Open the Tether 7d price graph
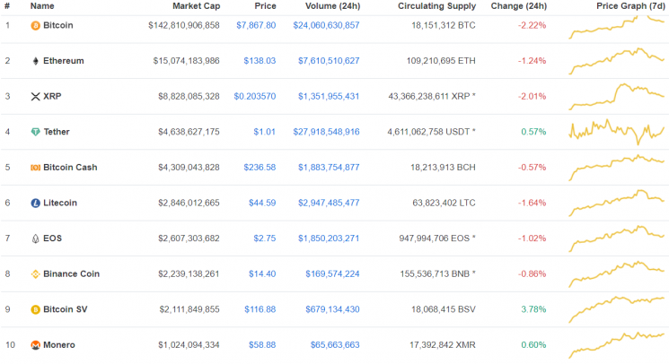 [x=617, y=132]
